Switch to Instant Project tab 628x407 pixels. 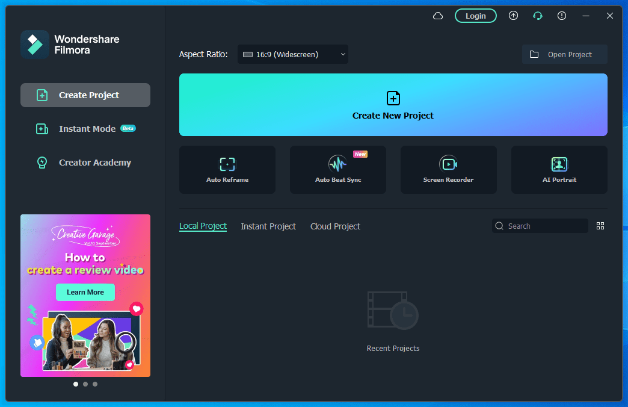click(x=268, y=226)
